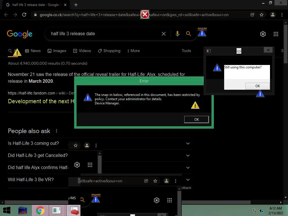Open site info via the lock icon
The width and height of the screenshot is (288, 216).
click(x=35, y=15)
